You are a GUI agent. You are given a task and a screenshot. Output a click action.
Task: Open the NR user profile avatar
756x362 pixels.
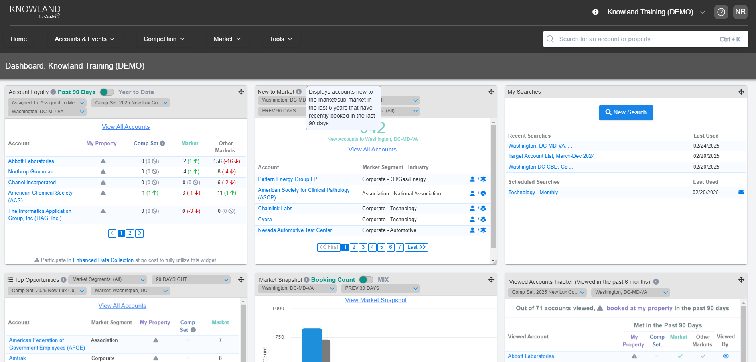[740, 12]
